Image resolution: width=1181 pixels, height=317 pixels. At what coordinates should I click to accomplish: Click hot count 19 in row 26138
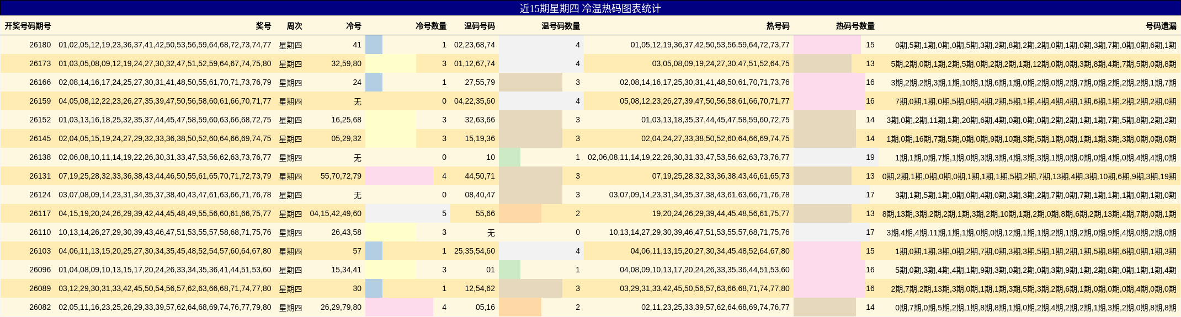870,157
